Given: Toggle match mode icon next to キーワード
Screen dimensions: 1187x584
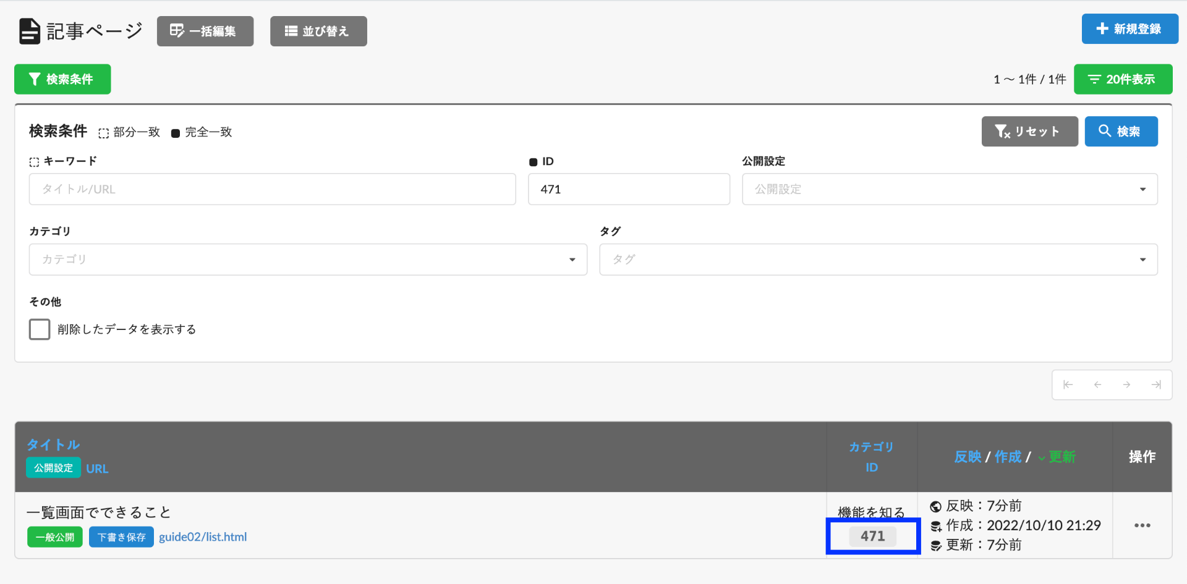Looking at the screenshot, I should pyautogui.click(x=34, y=162).
